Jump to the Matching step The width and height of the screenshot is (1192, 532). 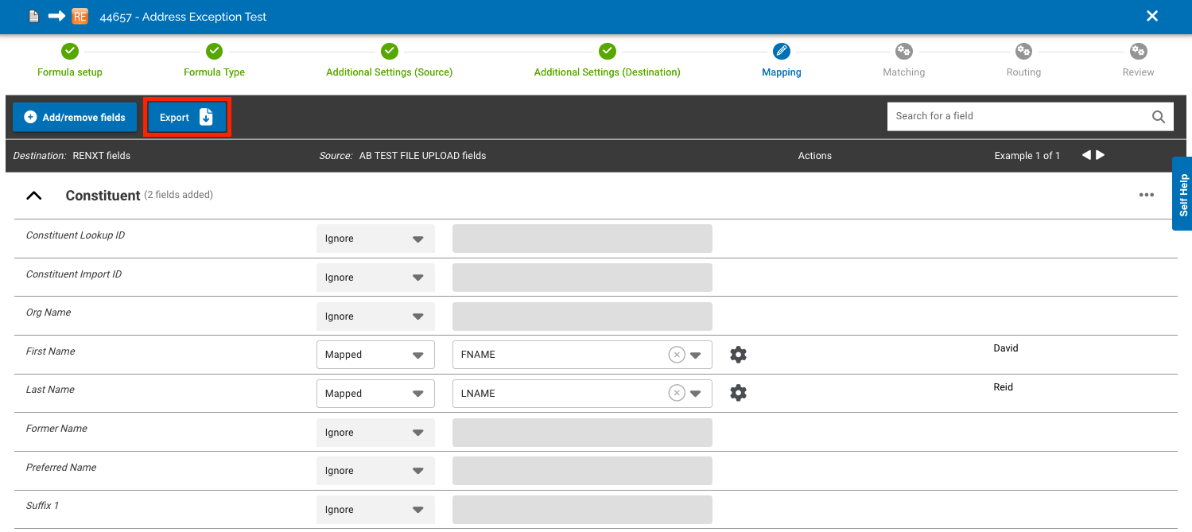(903, 52)
